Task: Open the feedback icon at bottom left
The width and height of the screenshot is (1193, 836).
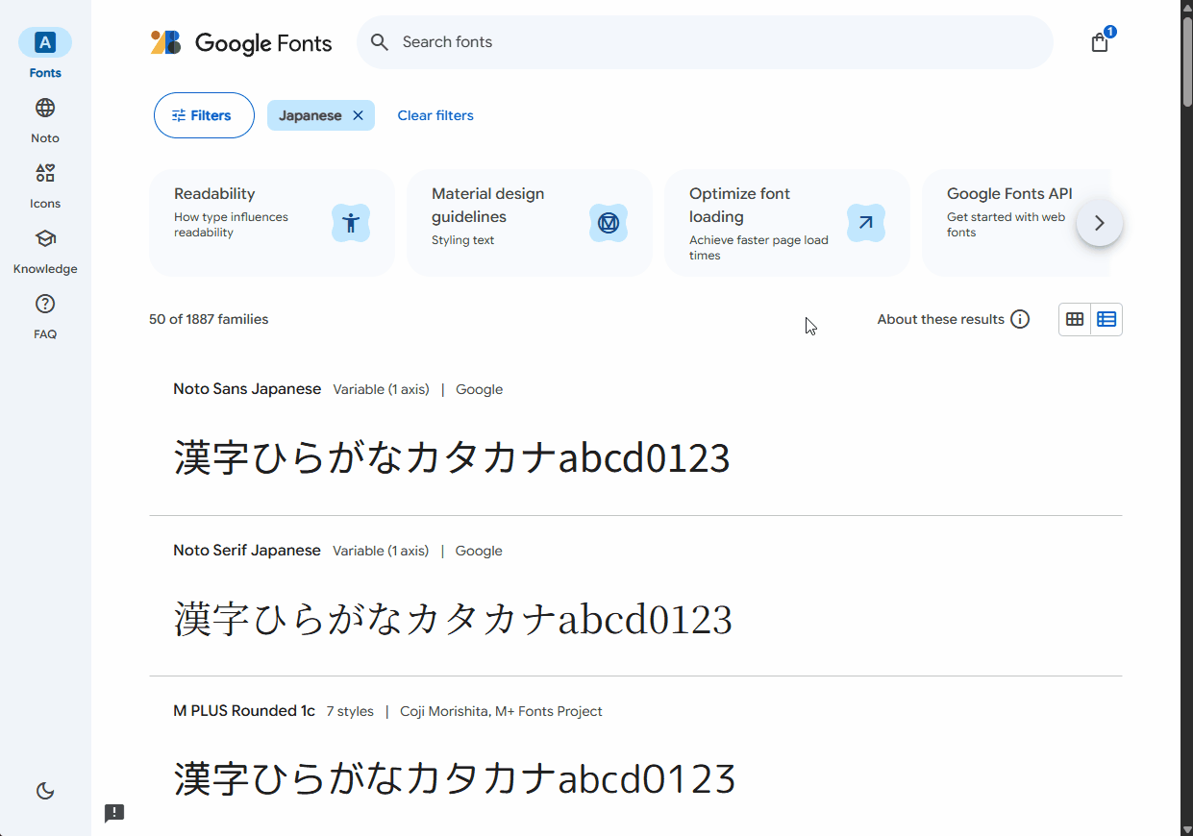Action: (x=114, y=813)
